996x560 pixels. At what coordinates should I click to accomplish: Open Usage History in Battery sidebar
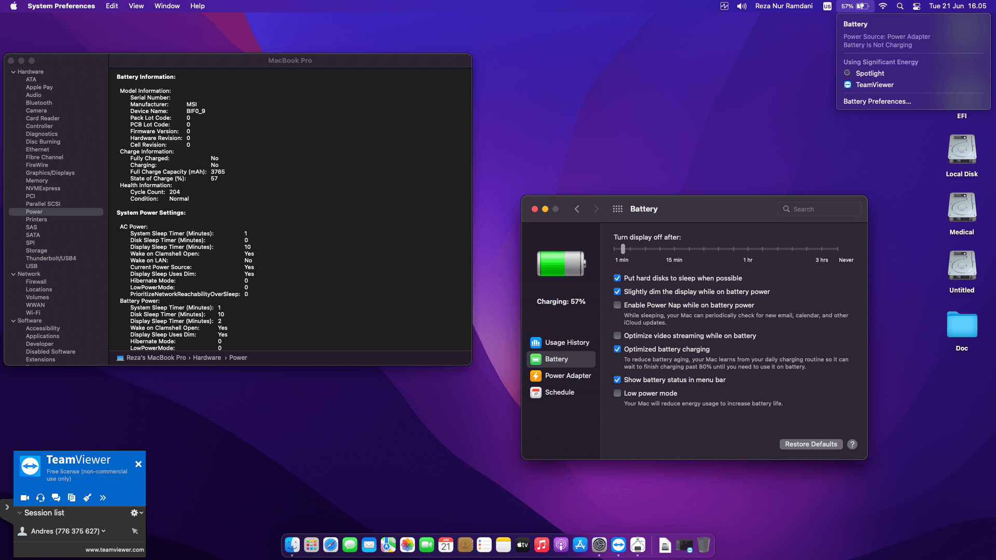(x=561, y=343)
